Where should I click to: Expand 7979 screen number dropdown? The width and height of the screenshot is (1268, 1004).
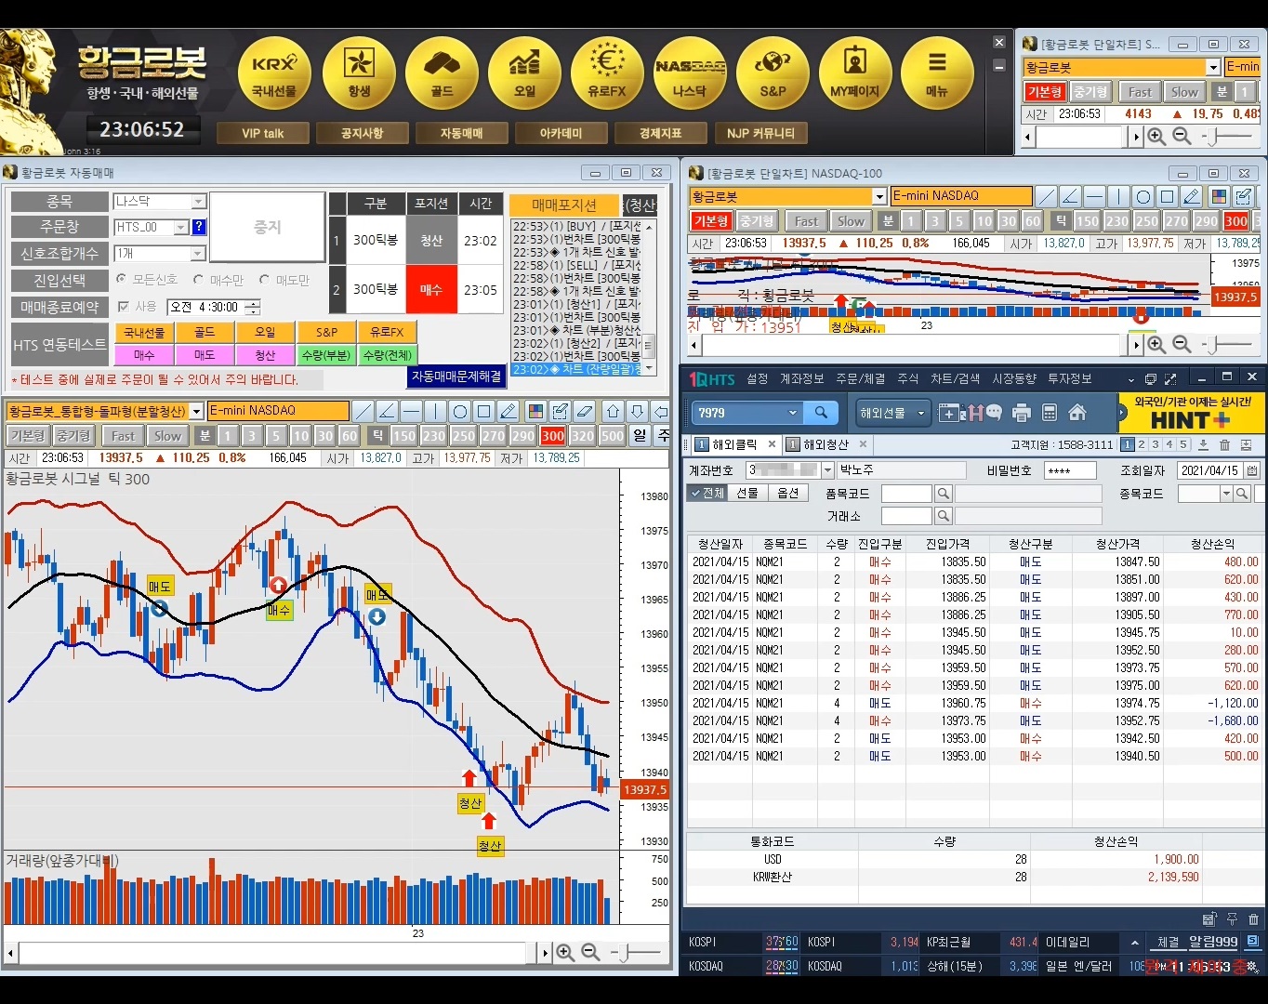[x=792, y=413]
